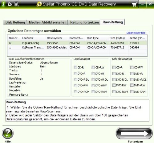Toggle DVD-ROM checkbox under Schreibkapazität
This screenshot has height=143, width=154.
[x=114, y=91]
